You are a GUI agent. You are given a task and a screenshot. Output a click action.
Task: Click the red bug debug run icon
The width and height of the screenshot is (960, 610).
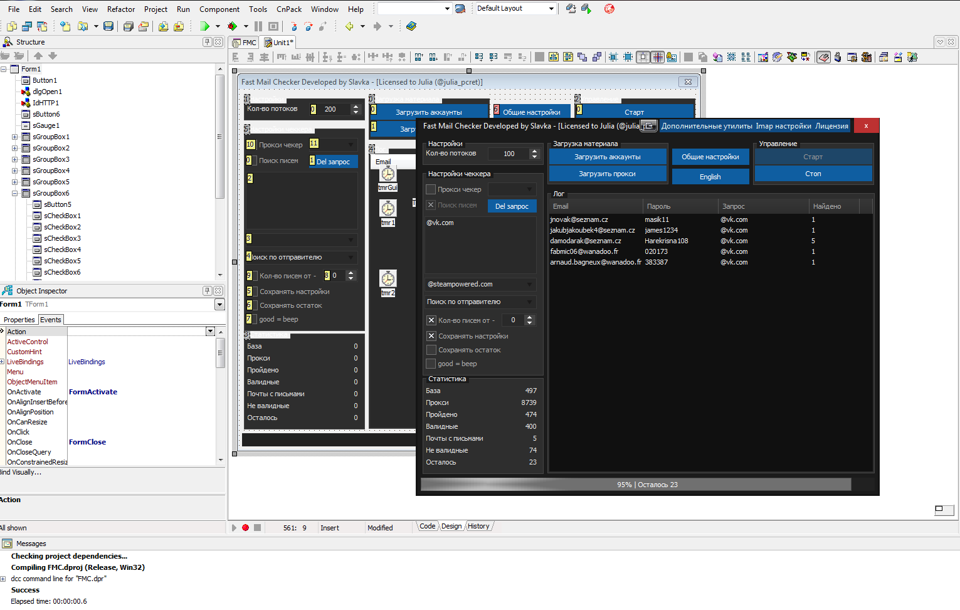[232, 26]
